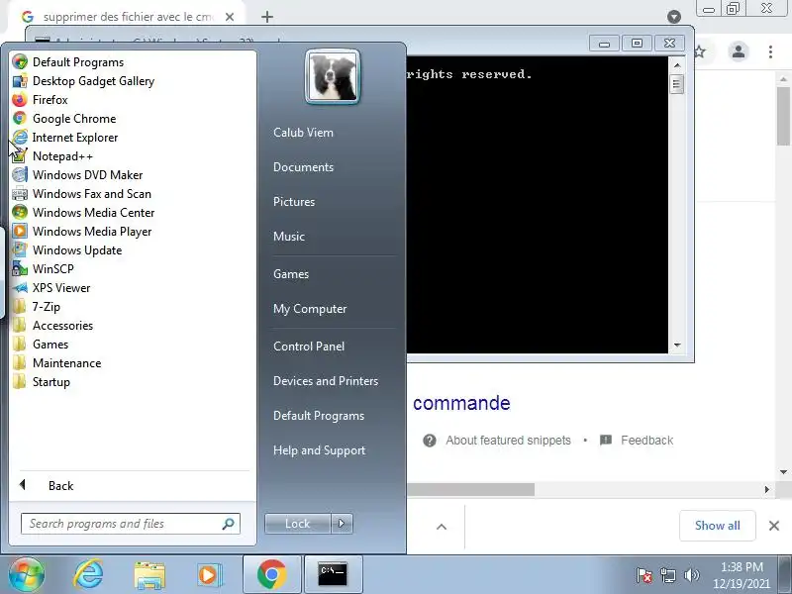
Task: Open Games in right Start pane
Action: tap(291, 274)
